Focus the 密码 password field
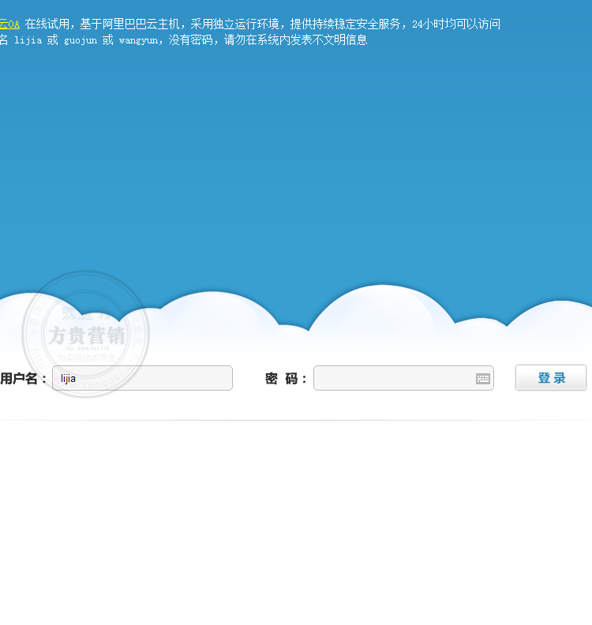Screen dimensions: 592x625 coord(403,378)
